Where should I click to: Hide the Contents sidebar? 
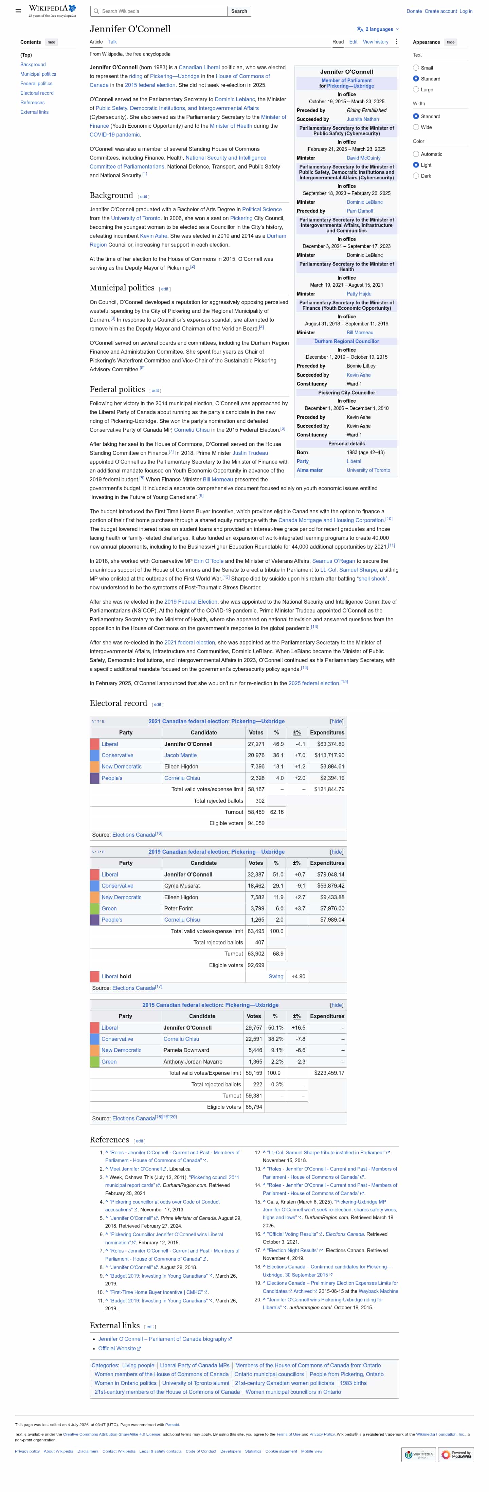[x=52, y=42]
